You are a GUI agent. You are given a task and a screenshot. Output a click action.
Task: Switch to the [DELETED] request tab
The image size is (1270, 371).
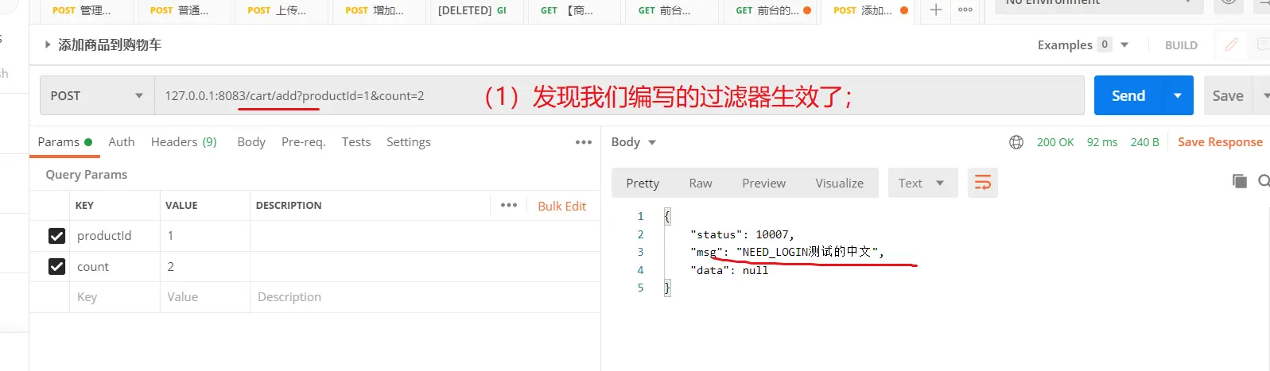(472, 10)
